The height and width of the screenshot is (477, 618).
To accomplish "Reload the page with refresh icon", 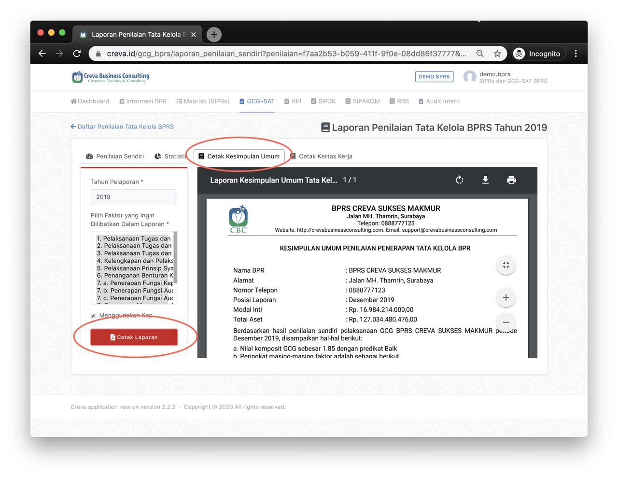I will coord(77,54).
